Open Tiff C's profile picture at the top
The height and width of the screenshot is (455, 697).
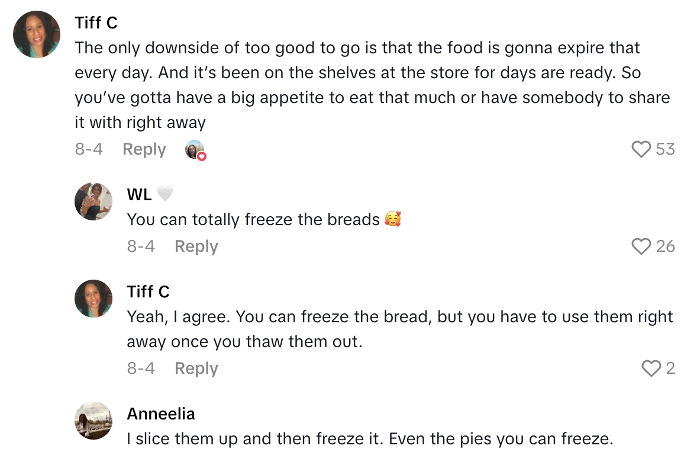(36, 34)
